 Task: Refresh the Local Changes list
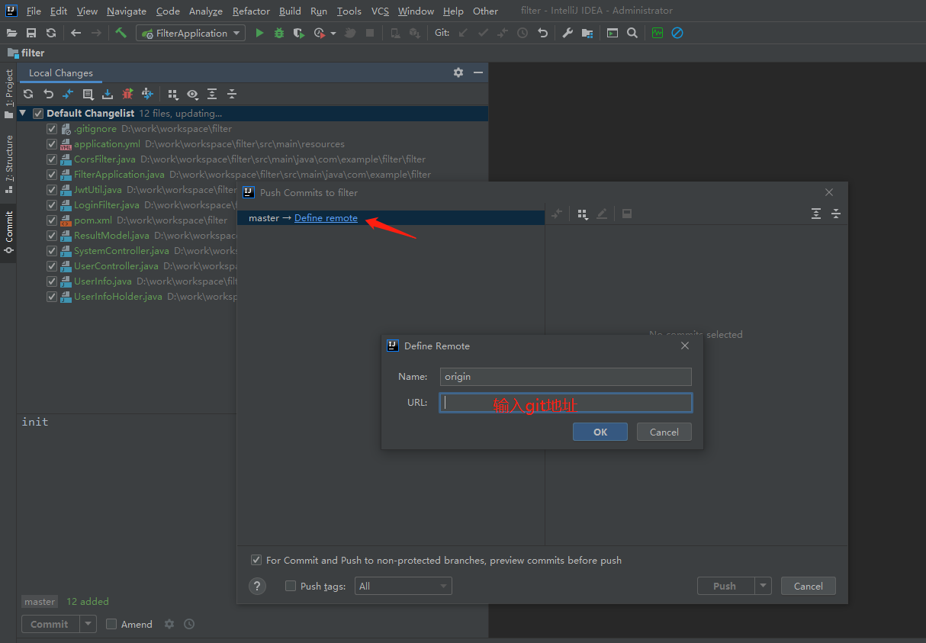[28, 94]
